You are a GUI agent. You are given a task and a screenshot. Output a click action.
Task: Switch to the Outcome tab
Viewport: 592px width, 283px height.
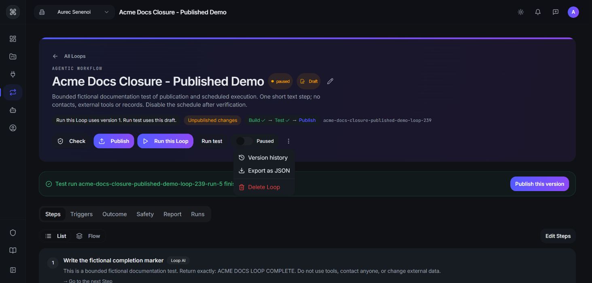click(x=115, y=214)
